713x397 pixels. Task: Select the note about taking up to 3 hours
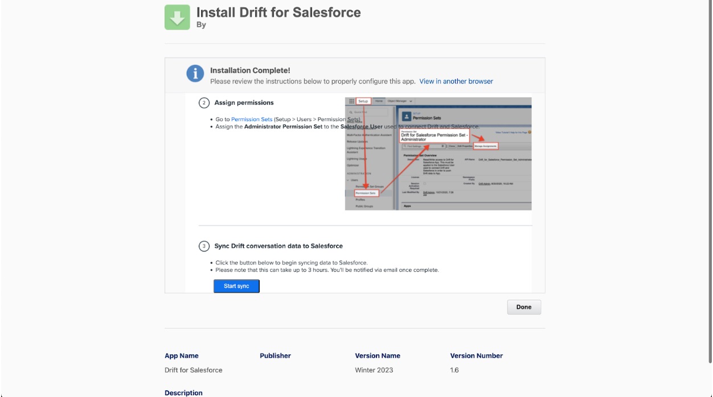click(x=327, y=270)
